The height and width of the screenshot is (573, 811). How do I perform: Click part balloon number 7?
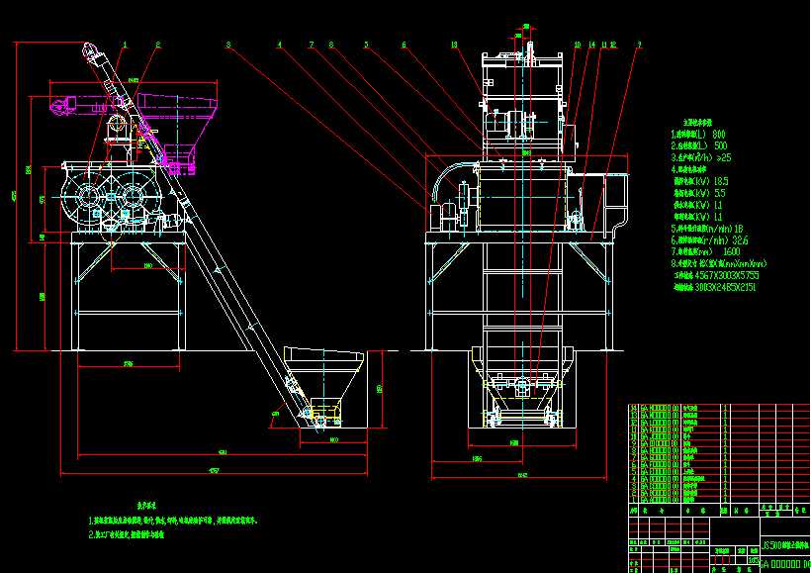click(312, 46)
